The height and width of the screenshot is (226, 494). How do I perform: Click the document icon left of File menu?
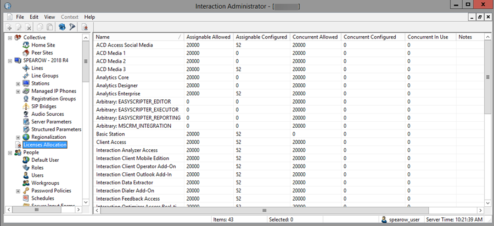[10, 17]
